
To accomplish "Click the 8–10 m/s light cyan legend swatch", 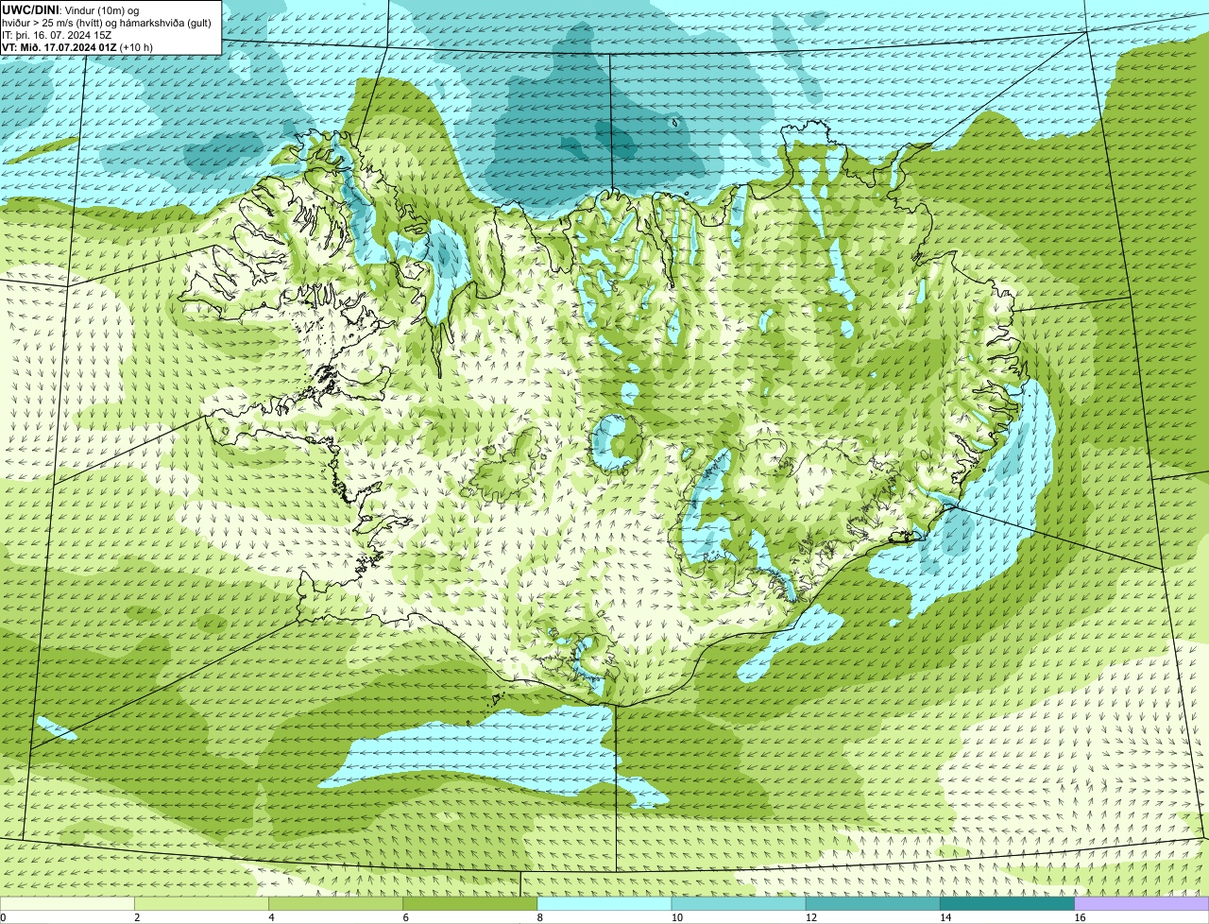I will click(x=604, y=904).
